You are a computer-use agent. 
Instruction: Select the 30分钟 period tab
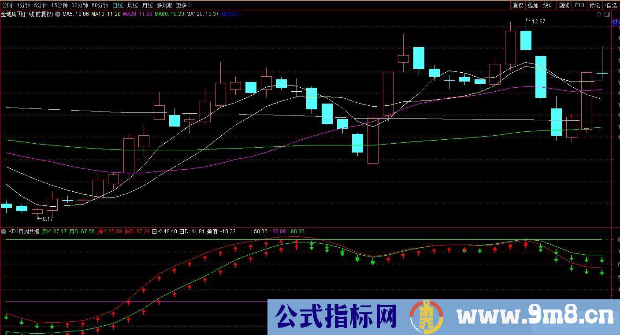tap(80, 5)
